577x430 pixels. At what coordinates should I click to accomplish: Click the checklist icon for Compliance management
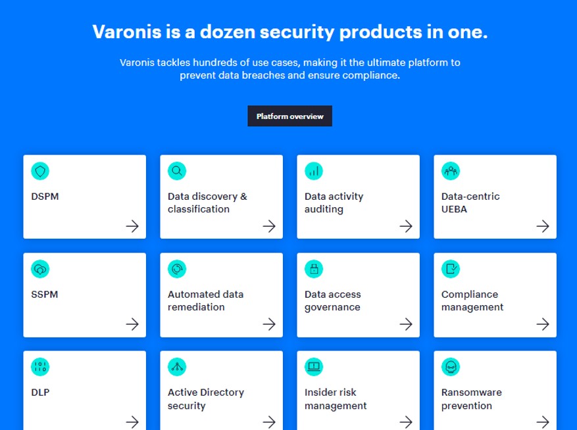[451, 270]
